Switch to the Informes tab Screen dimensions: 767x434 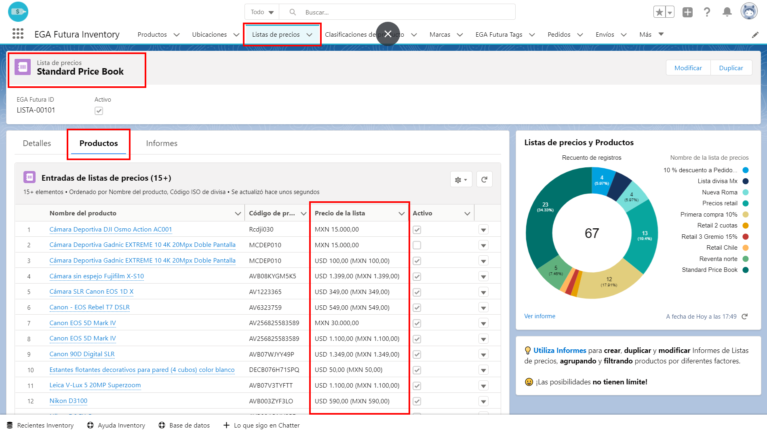[162, 143]
